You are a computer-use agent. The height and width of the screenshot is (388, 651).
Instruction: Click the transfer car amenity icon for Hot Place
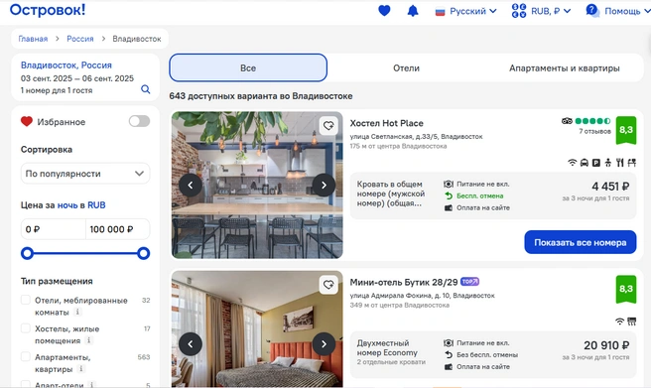[585, 163]
